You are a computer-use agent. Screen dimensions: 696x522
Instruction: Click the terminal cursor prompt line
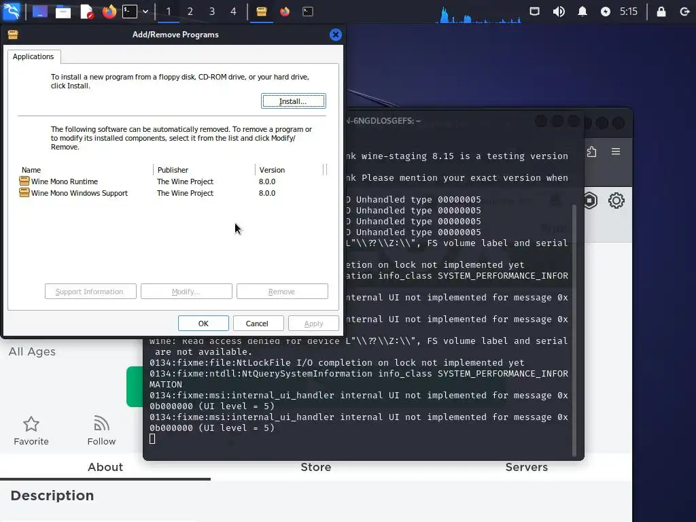(152, 439)
